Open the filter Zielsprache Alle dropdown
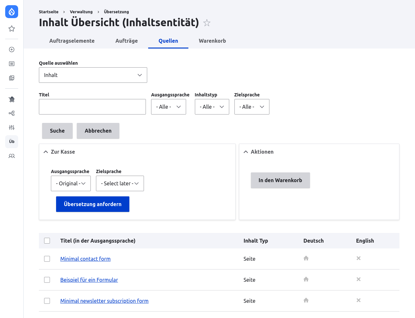 [252, 107]
